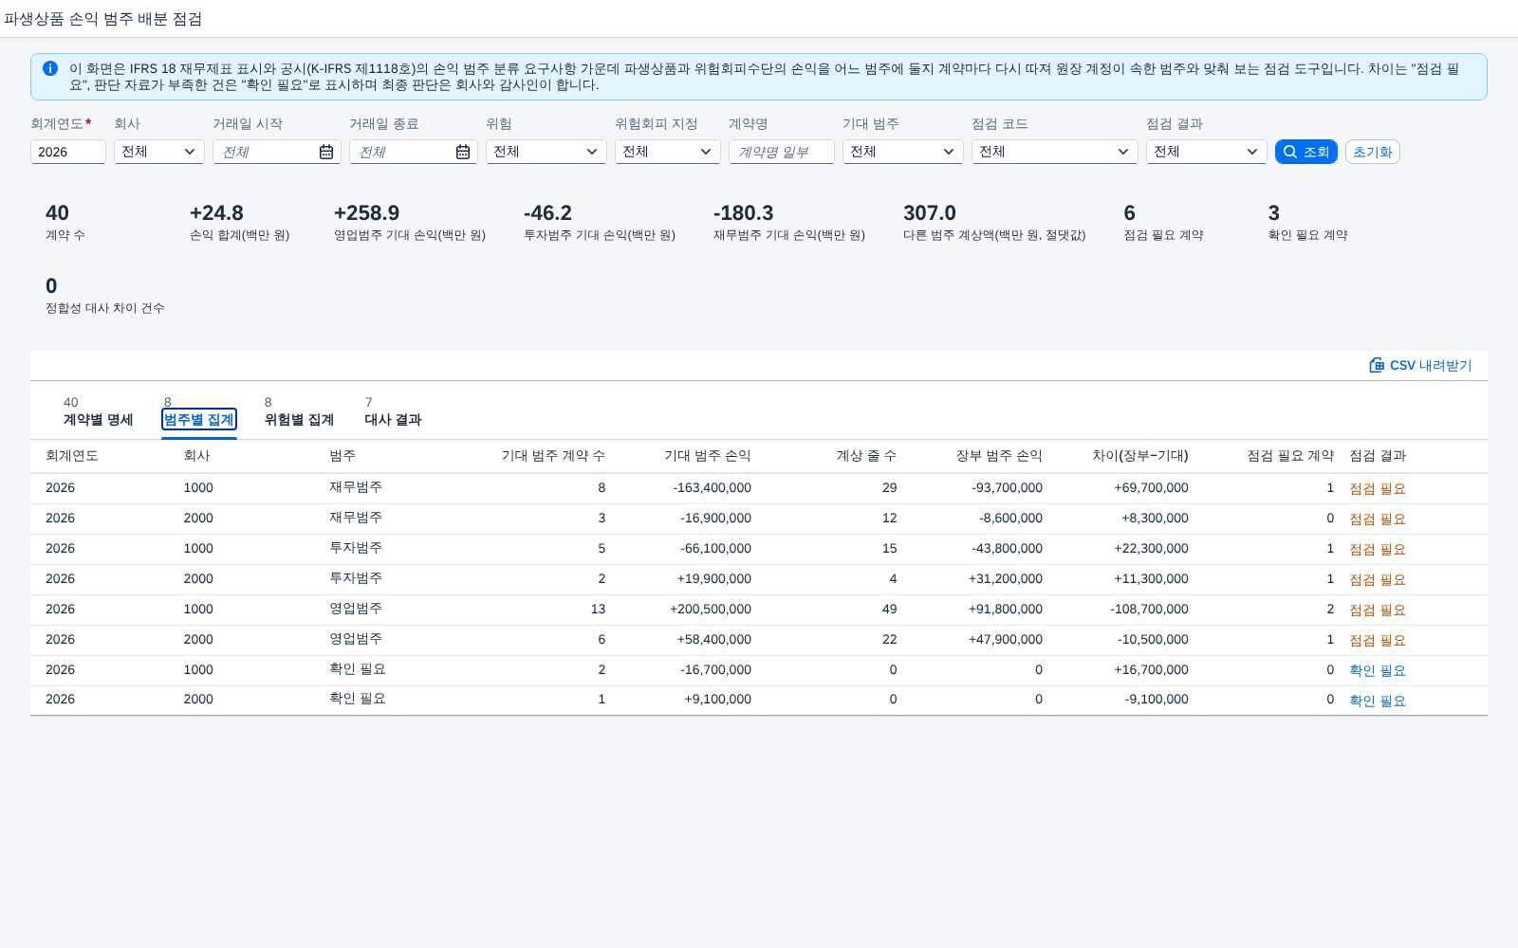Click the +258.9 영업범주 기대 손익 KPI
1518x948 pixels.
(409, 223)
